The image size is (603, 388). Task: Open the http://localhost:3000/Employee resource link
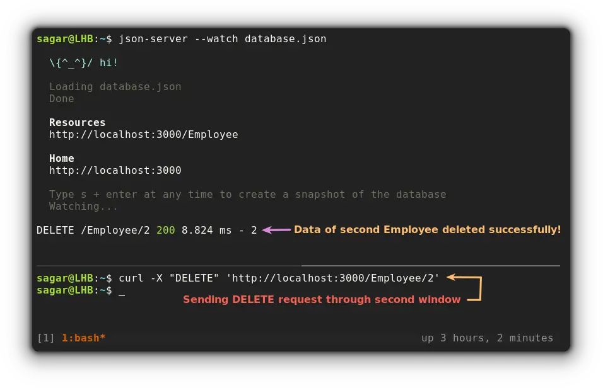[143, 134]
